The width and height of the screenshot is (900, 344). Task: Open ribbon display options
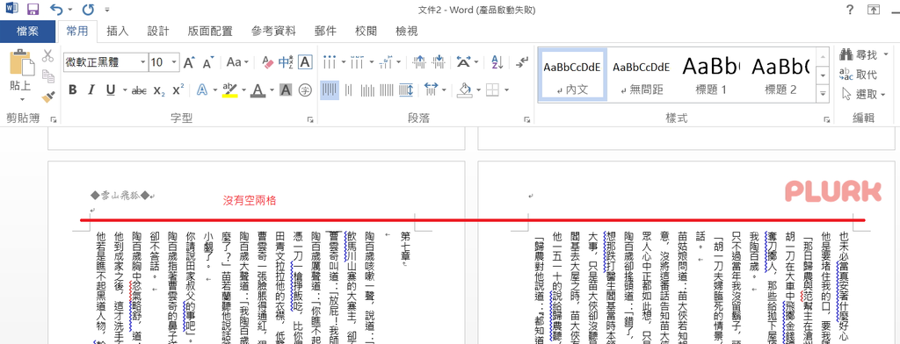[873, 9]
